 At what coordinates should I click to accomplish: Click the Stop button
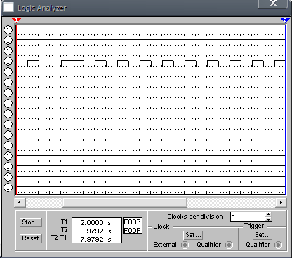pyautogui.click(x=31, y=222)
